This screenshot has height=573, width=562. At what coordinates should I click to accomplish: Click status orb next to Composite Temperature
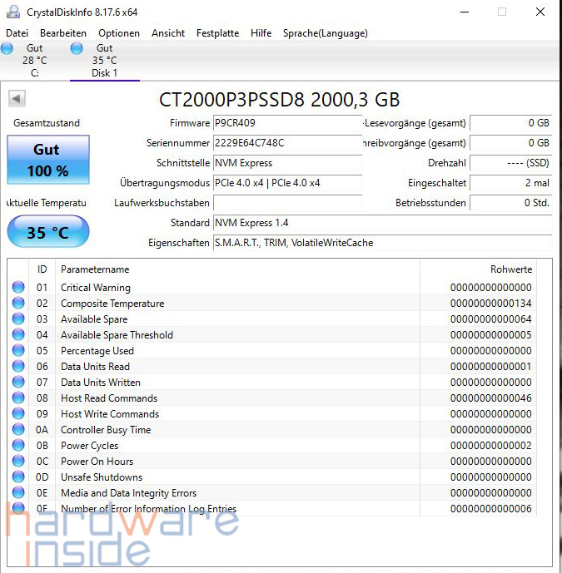(x=18, y=303)
